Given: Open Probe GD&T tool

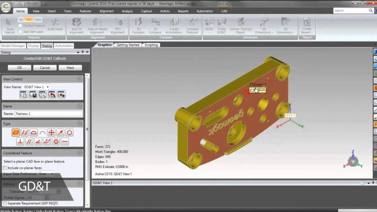Looking at the screenshot, I should click(221, 26).
